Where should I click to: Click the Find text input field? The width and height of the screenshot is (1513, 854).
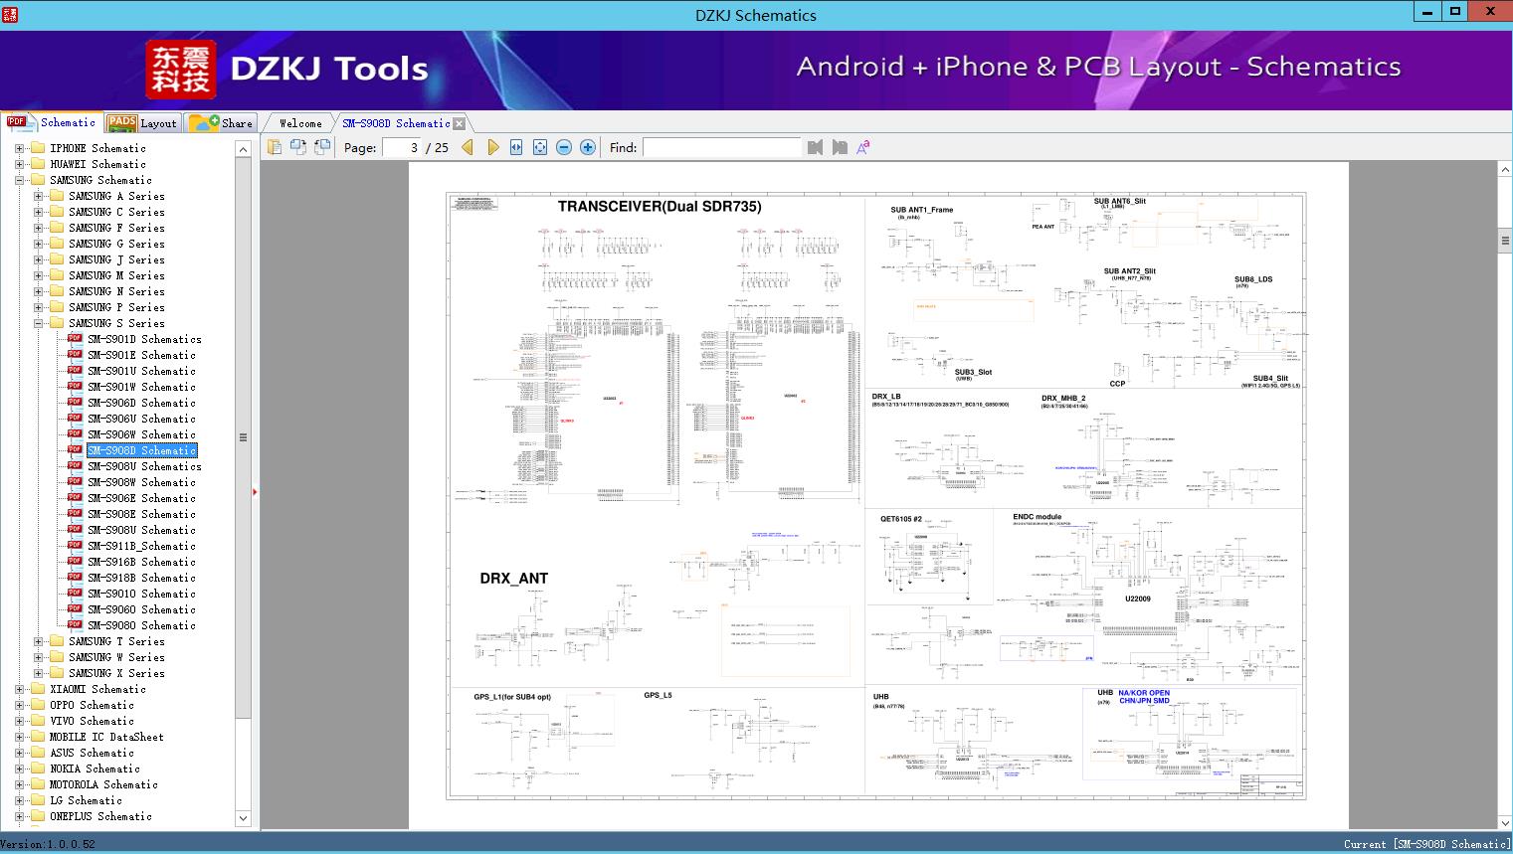click(x=721, y=147)
